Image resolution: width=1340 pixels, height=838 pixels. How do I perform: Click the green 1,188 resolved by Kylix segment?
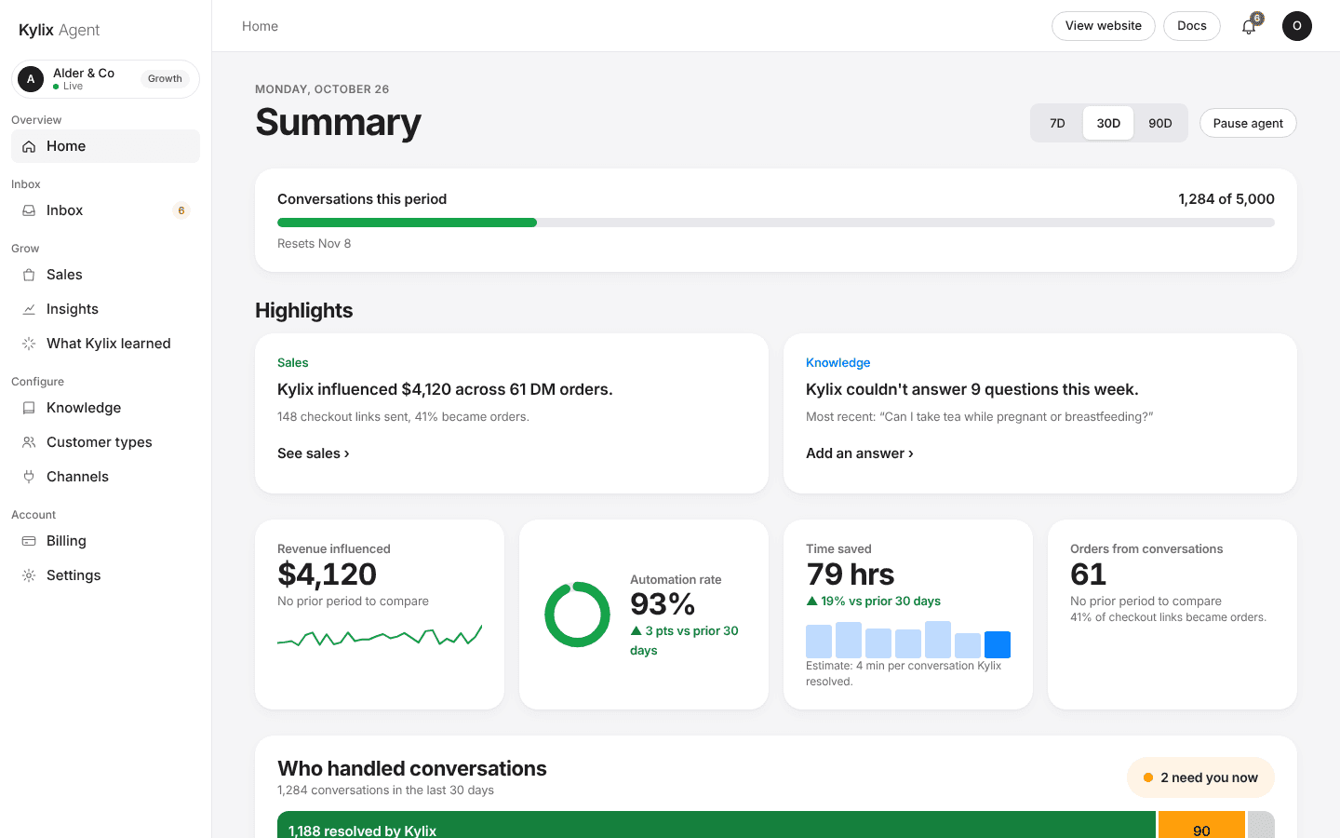[717, 825]
